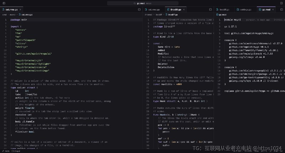The width and height of the screenshot is (285, 153).
Task: Toggle the panel layout icon at top right
Action: [x=281, y=3]
